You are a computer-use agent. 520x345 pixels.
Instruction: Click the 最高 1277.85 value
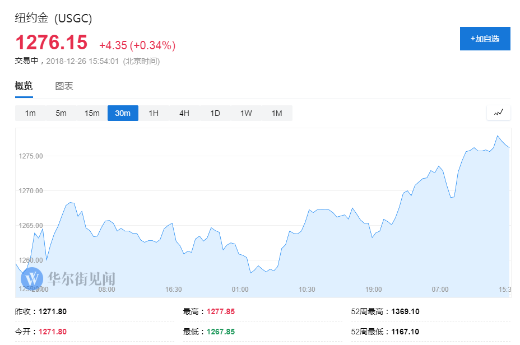click(220, 311)
